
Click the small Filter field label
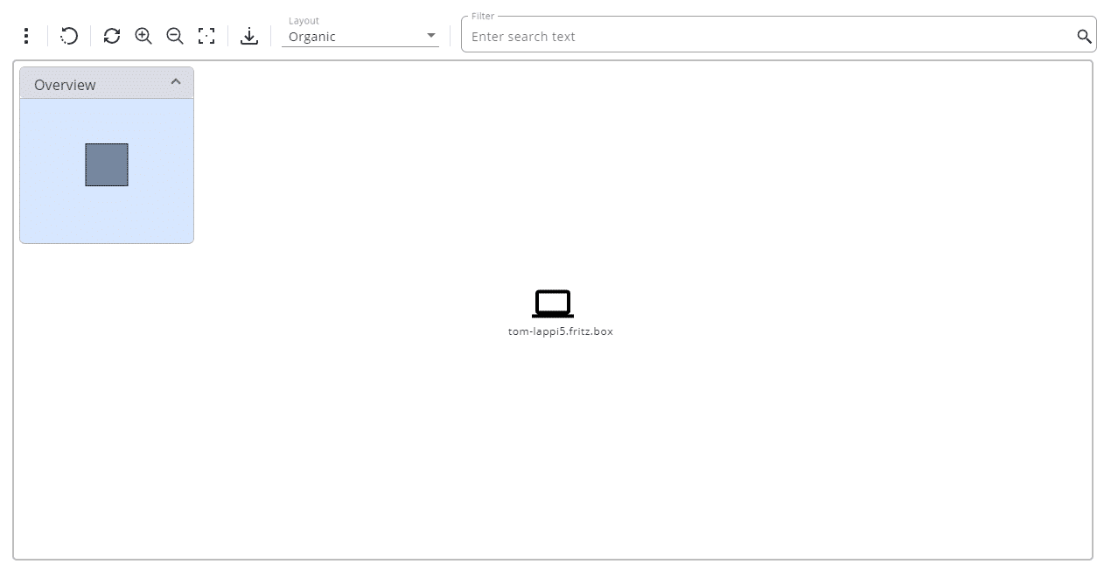(482, 17)
